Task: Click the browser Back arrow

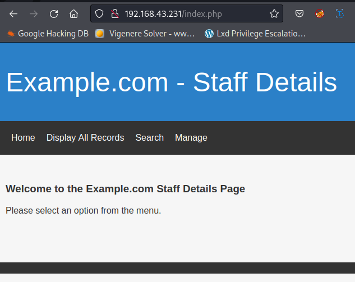Action: pos(13,14)
